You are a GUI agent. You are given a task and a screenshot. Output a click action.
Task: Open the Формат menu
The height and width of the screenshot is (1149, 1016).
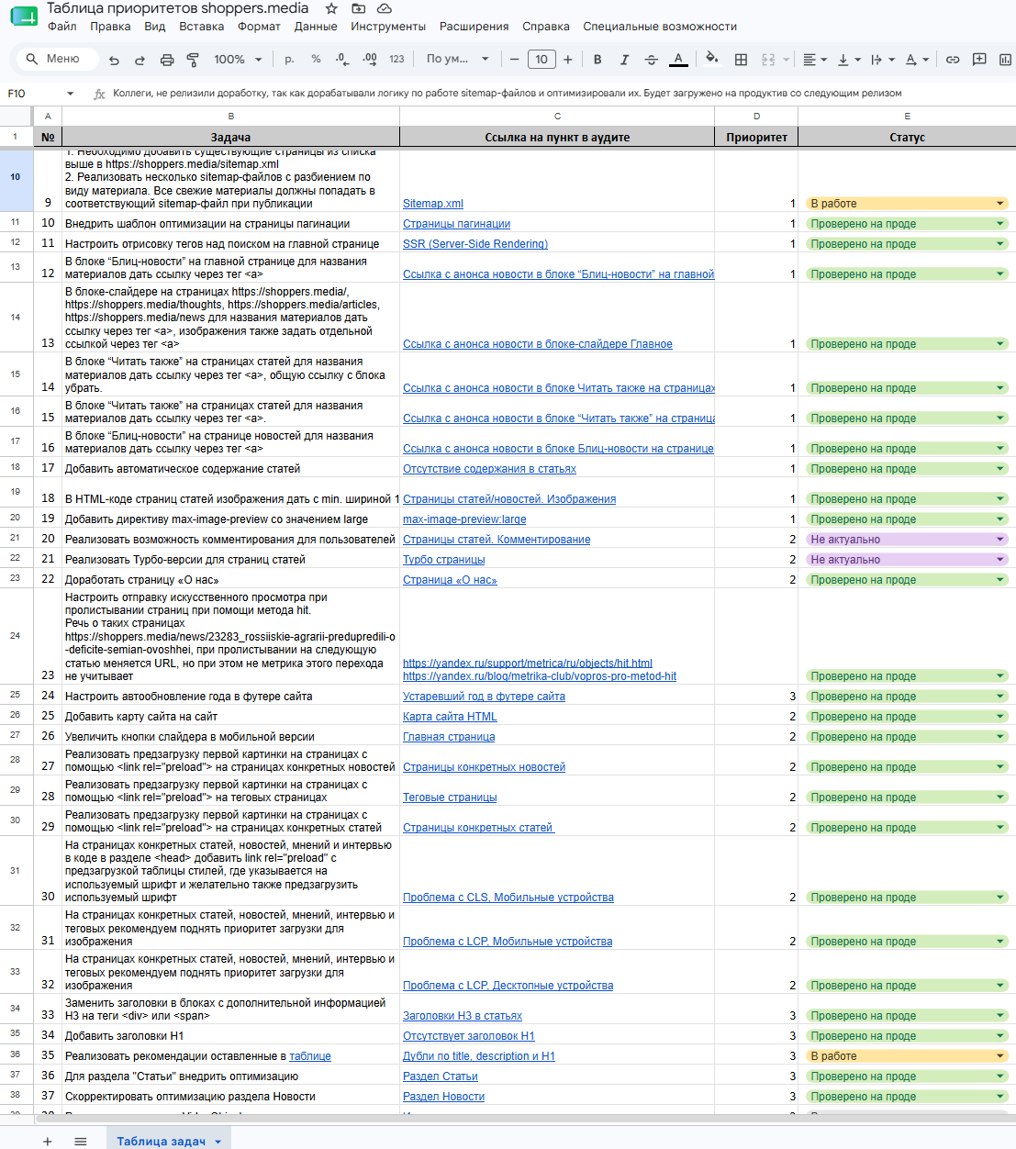click(x=259, y=27)
